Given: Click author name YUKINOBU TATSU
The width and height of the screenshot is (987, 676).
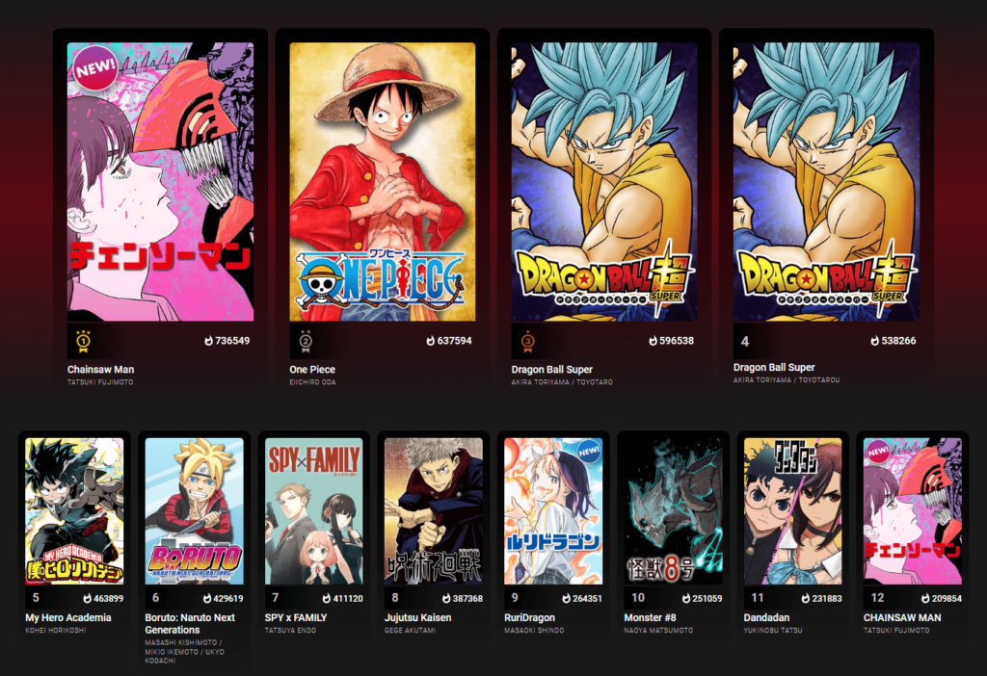Looking at the screenshot, I should pyautogui.click(x=773, y=630).
